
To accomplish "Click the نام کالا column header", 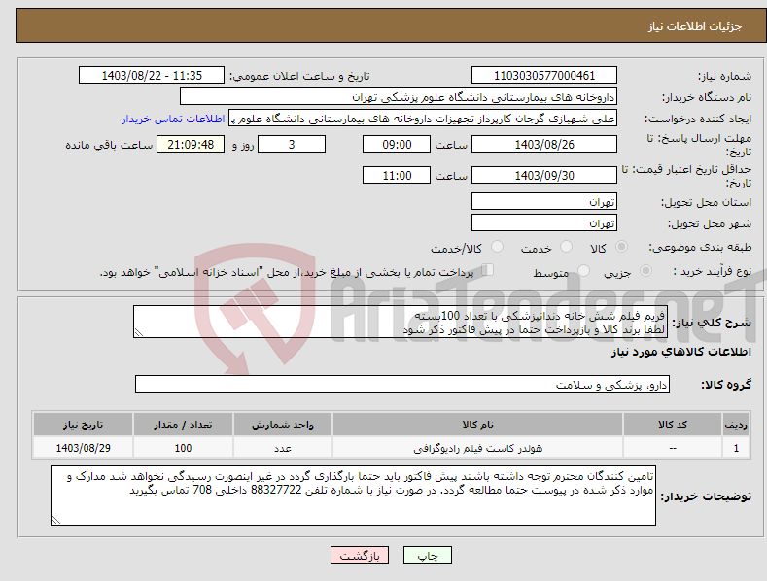I will point(477,425).
